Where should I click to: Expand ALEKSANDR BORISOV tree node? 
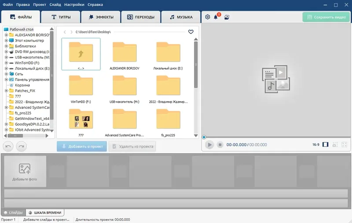click(x=6, y=35)
